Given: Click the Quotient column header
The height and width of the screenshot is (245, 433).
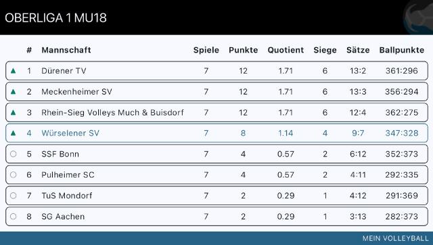Looking at the screenshot, I should point(286,50).
